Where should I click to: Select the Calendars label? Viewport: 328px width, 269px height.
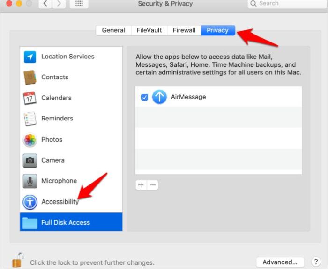57,98
